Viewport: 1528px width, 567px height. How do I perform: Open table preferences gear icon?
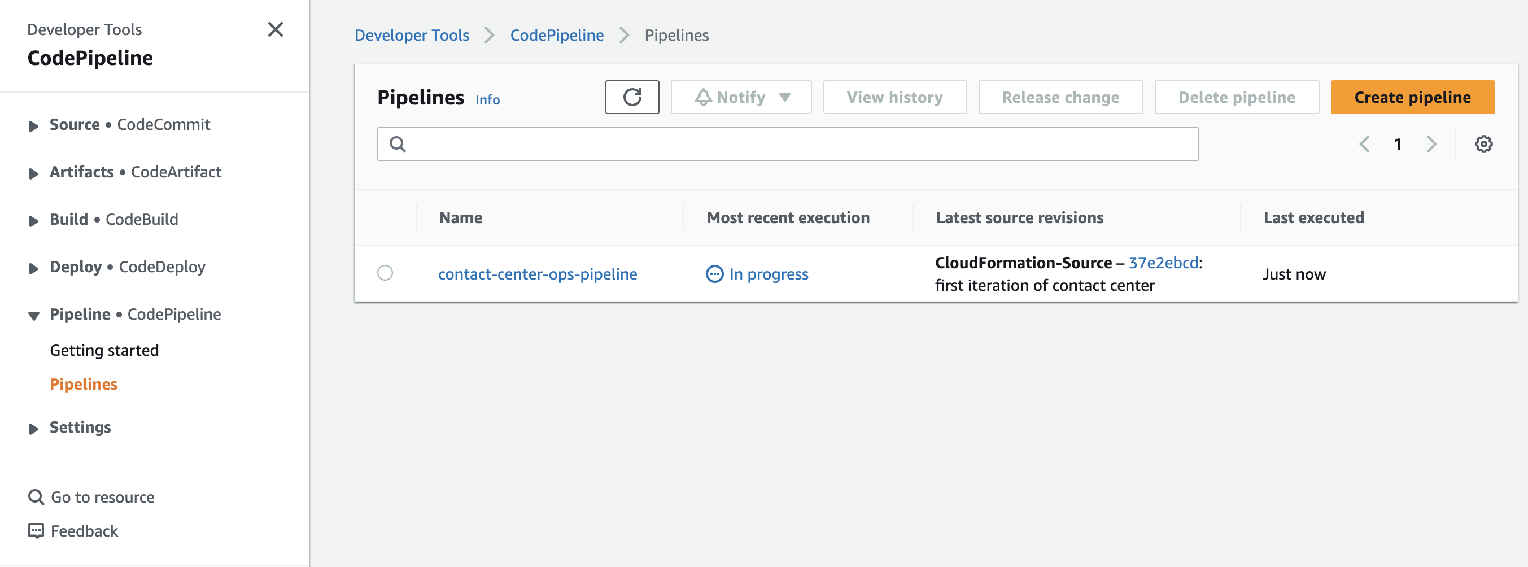(1483, 144)
